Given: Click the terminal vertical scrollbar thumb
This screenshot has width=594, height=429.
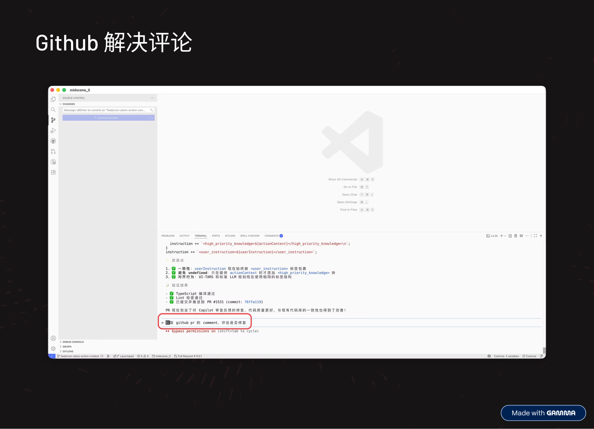Looking at the screenshot, I should coord(544,350).
